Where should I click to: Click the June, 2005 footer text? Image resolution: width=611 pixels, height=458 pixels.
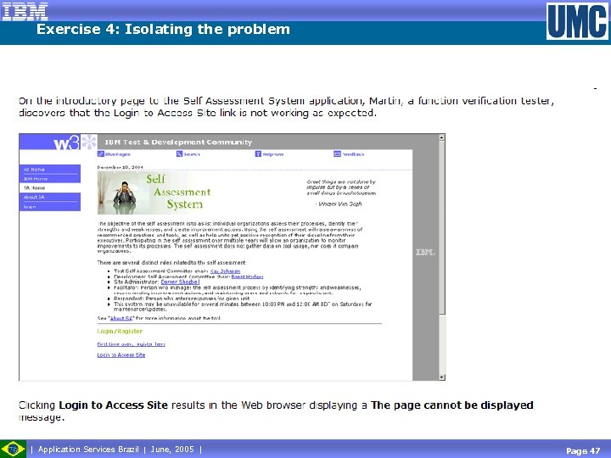[x=172, y=449]
